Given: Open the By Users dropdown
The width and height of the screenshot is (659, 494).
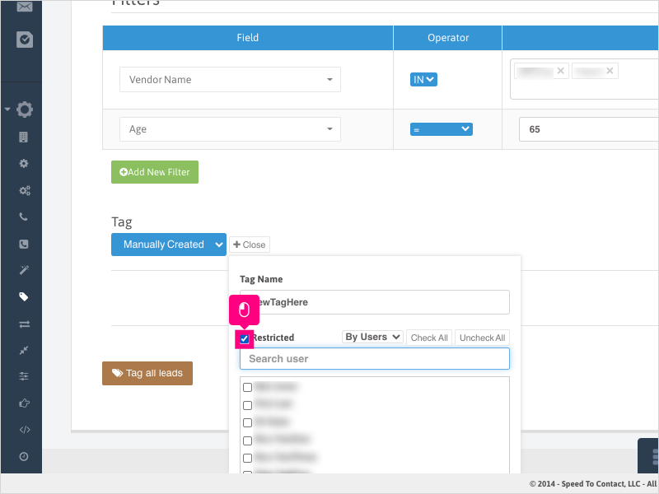Looking at the screenshot, I should [x=372, y=337].
